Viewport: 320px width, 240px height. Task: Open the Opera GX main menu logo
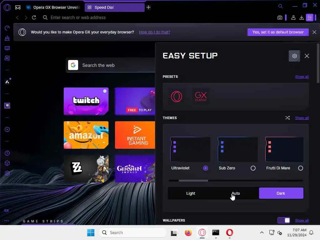[x=7, y=7]
